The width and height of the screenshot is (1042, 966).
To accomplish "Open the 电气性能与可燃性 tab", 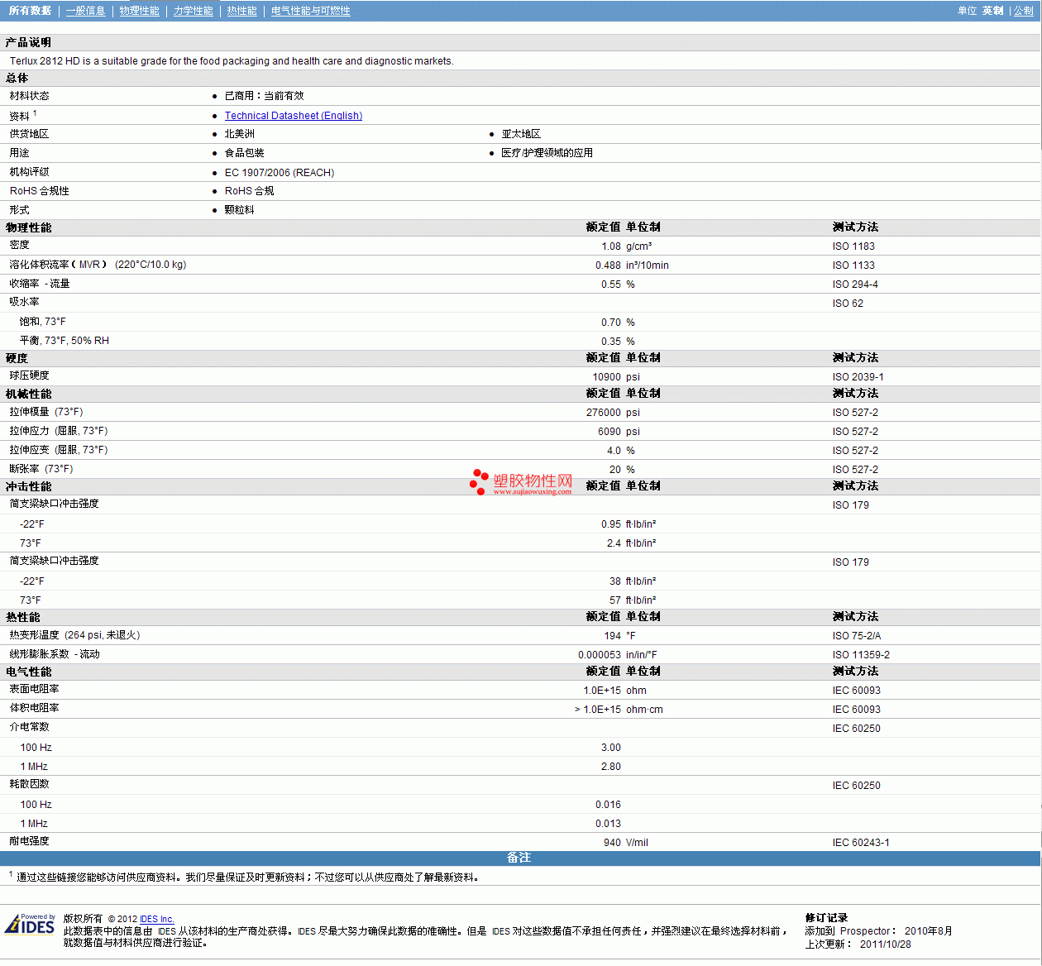I will click(311, 11).
